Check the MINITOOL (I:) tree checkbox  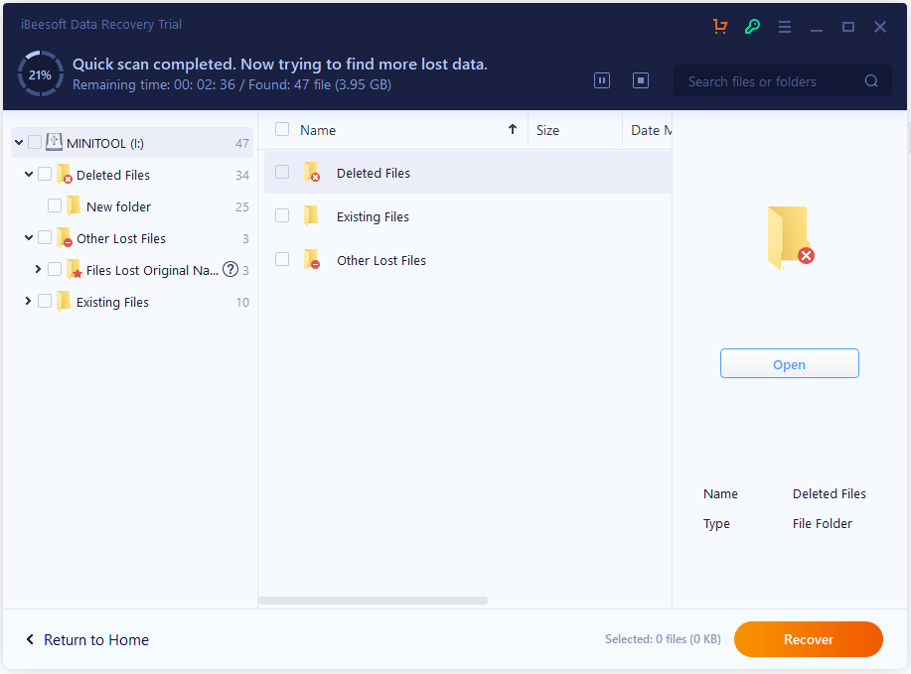tap(35, 142)
